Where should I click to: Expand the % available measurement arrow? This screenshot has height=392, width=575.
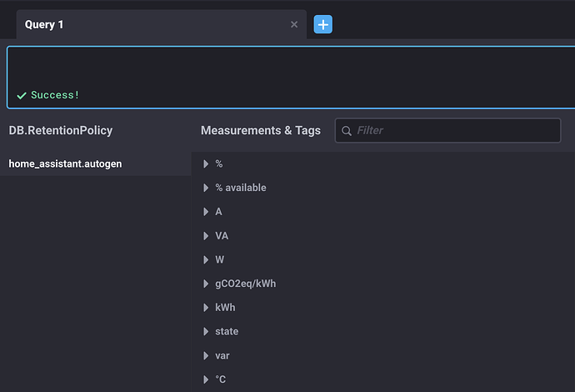point(206,188)
